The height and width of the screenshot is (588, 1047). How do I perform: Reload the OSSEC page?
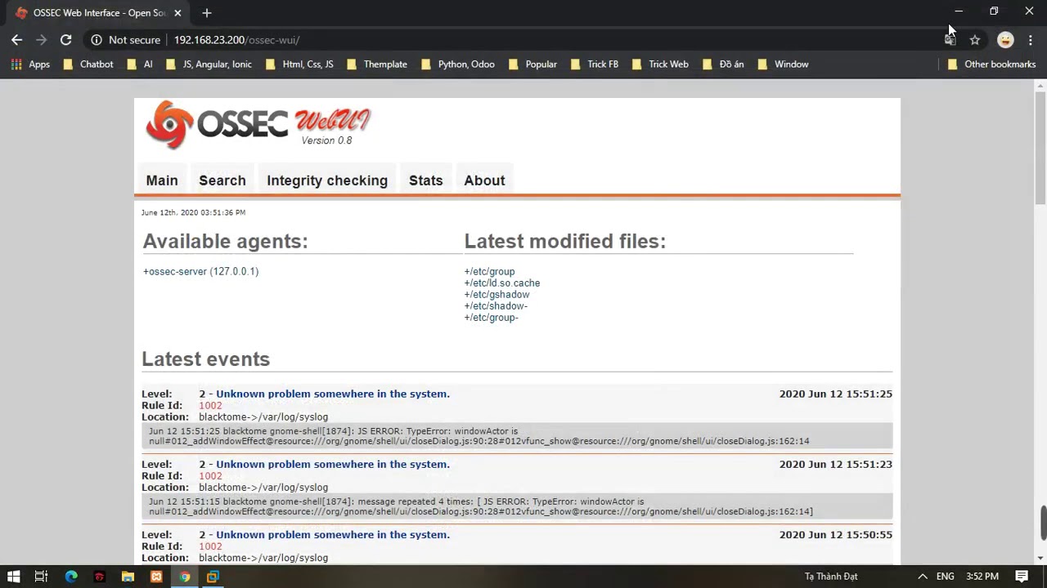coord(65,39)
